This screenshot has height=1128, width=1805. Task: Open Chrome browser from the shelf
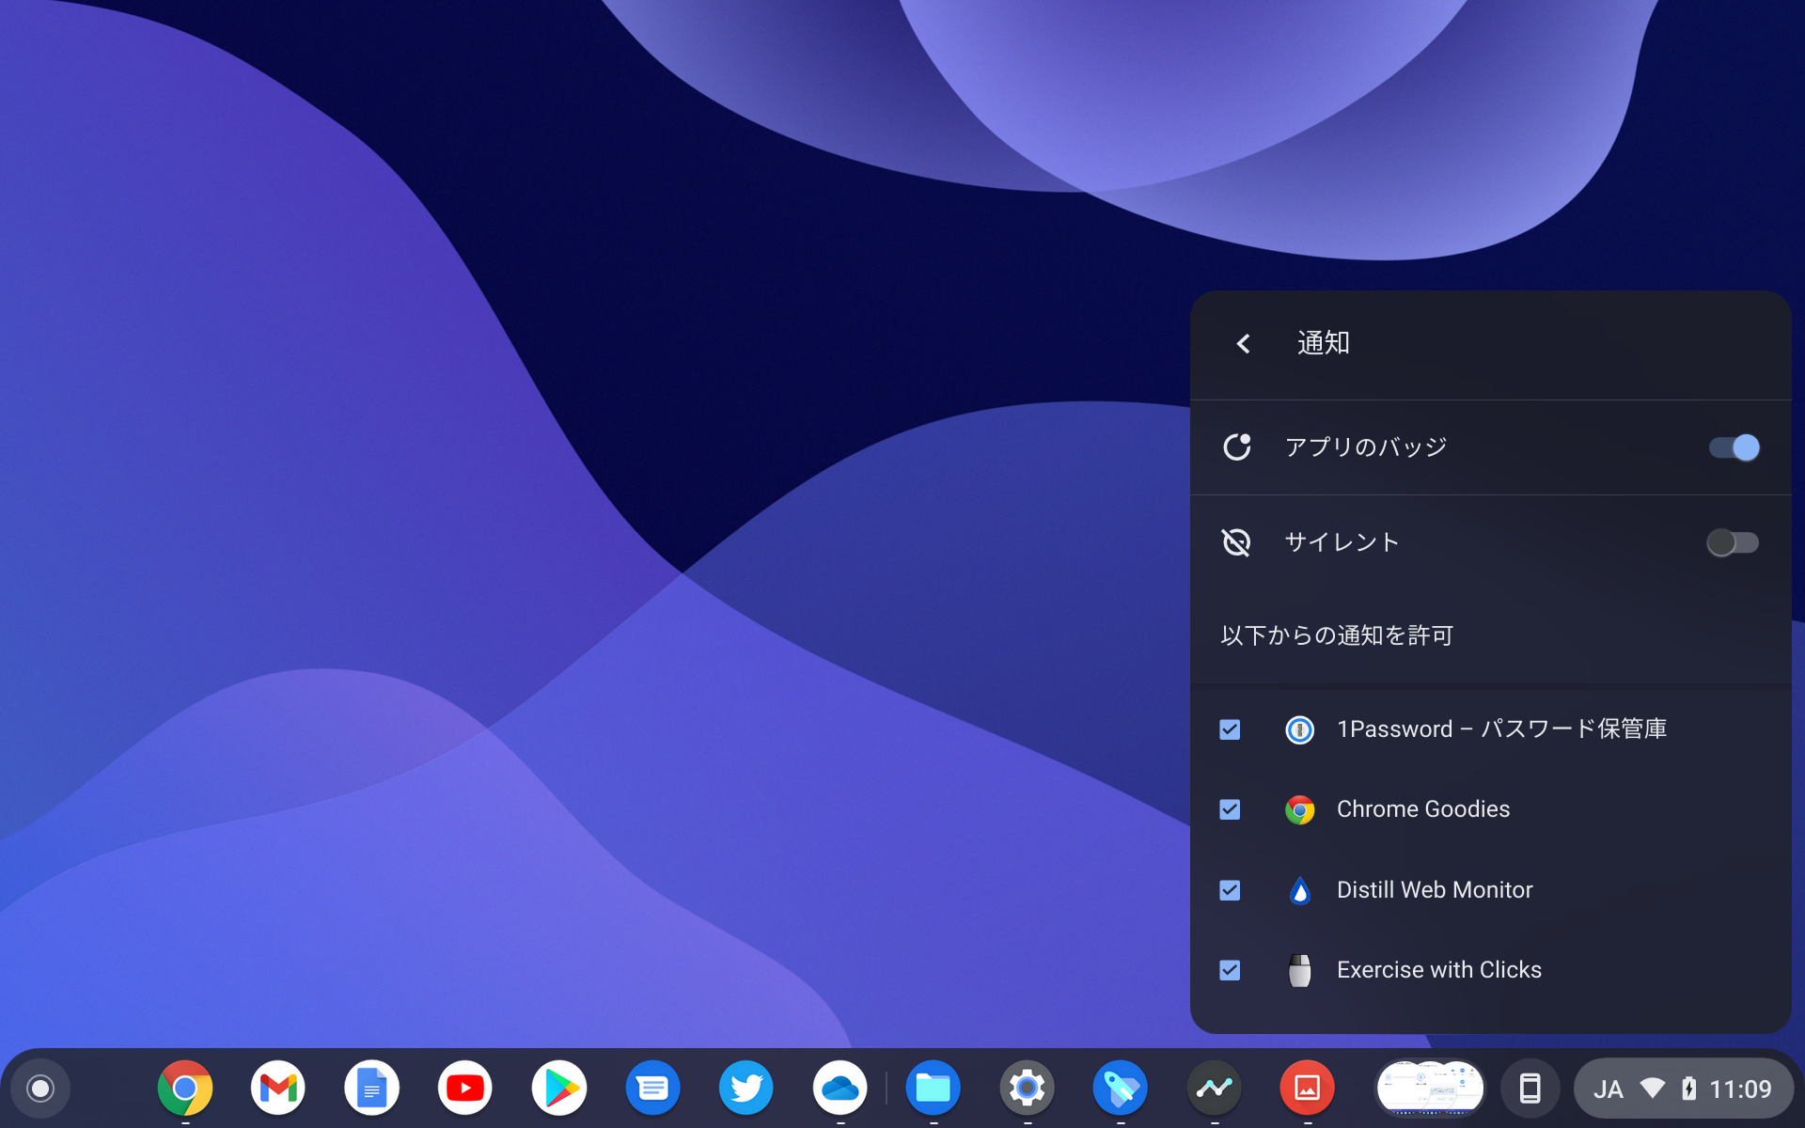184,1089
